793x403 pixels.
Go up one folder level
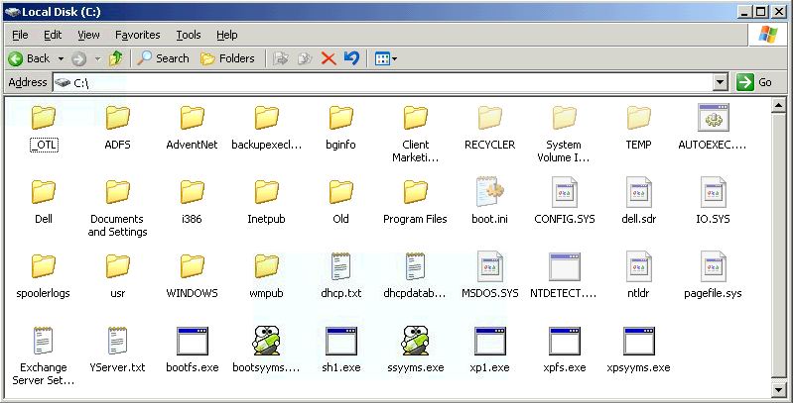pyautogui.click(x=116, y=59)
